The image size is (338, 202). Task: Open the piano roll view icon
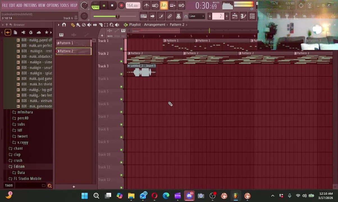tap(243, 16)
